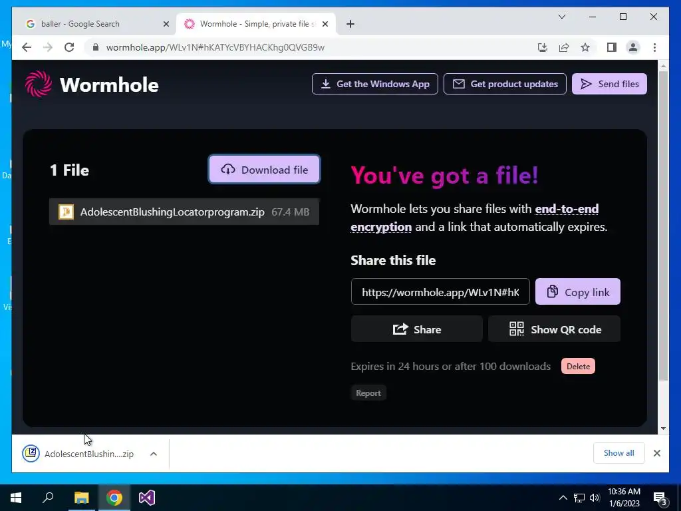View site info lock icon
Image resolution: width=681 pixels, height=511 pixels.
(x=96, y=47)
